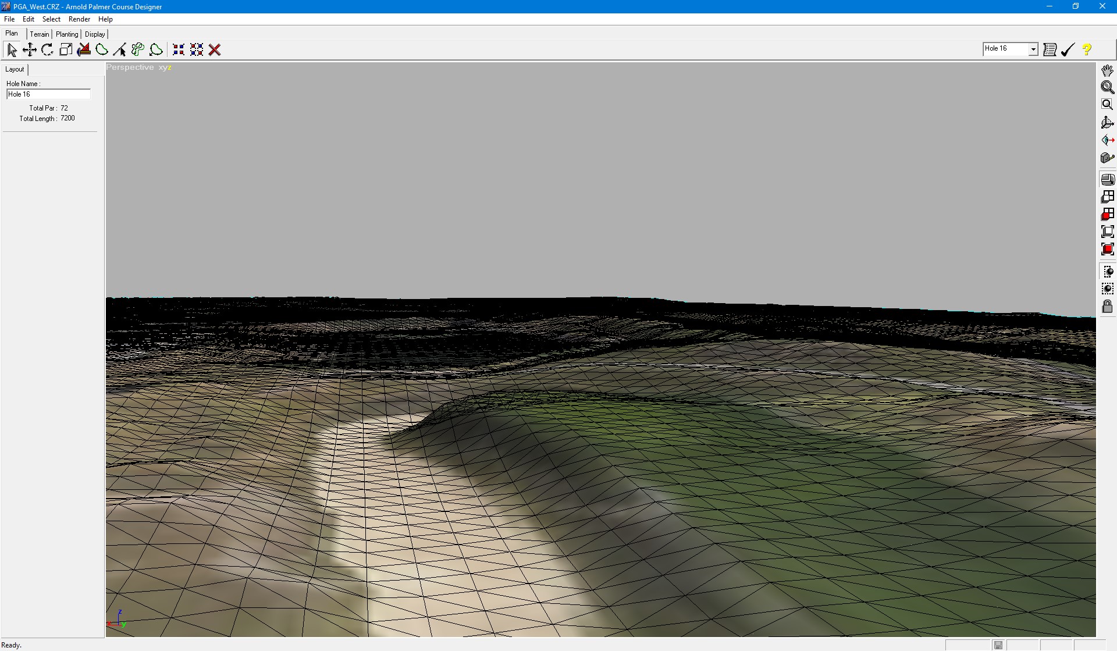The width and height of the screenshot is (1117, 651).
Task: Toggle the lock icon at sidebar bottom
Action: click(x=1108, y=307)
